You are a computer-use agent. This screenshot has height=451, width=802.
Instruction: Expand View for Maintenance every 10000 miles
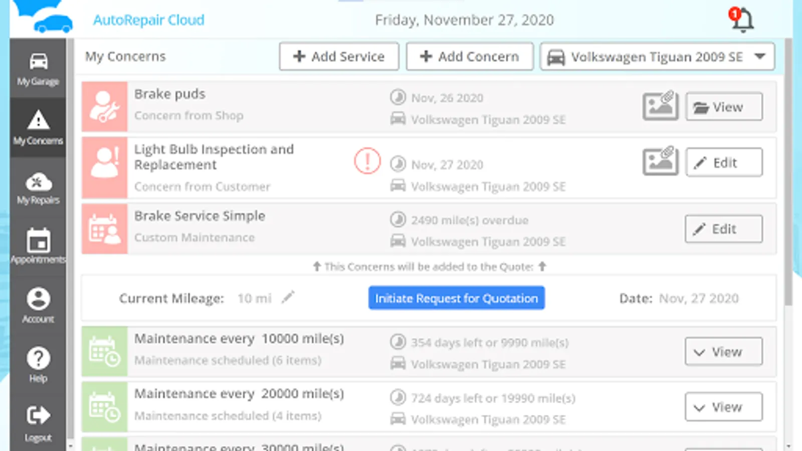(x=723, y=352)
